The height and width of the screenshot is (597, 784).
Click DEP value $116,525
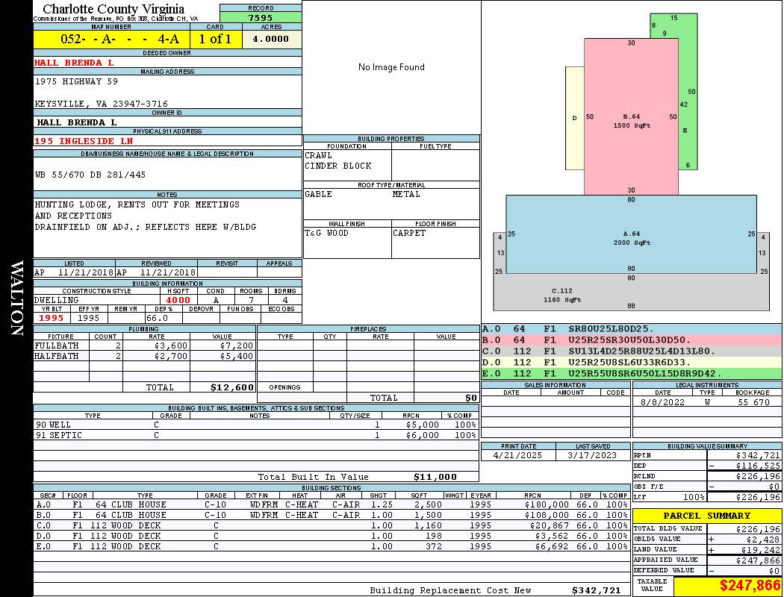pos(758,466)
